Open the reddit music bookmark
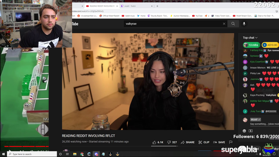Image resolution: width=279 pixels, height=157 pixels. coord(128,16)
